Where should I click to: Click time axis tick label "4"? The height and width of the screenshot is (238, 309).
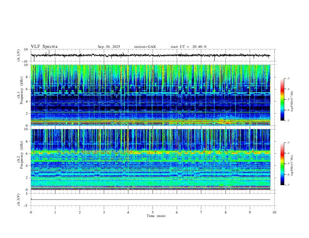pos(128,212)
